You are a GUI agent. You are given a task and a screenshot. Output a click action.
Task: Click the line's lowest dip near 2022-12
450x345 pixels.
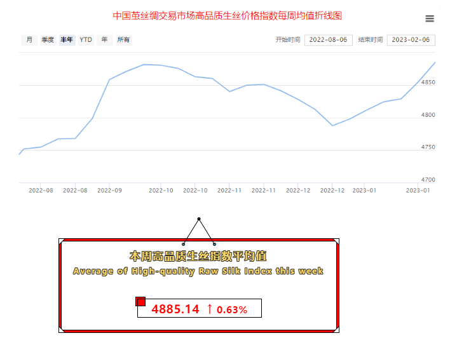332,125
